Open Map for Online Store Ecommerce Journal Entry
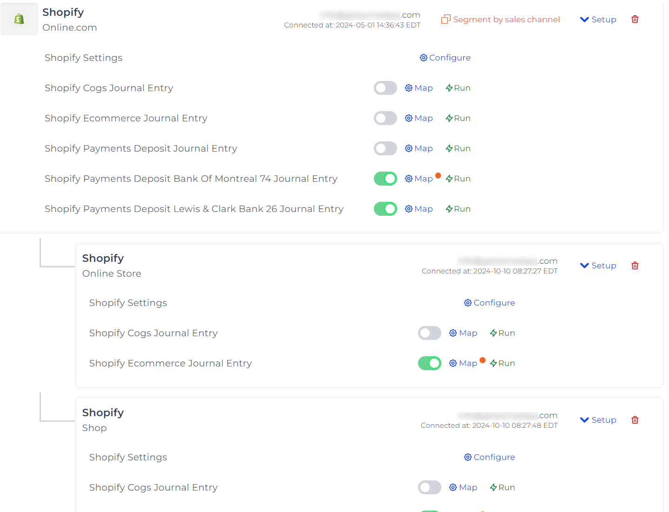669x512 pixels. [463, 363]
